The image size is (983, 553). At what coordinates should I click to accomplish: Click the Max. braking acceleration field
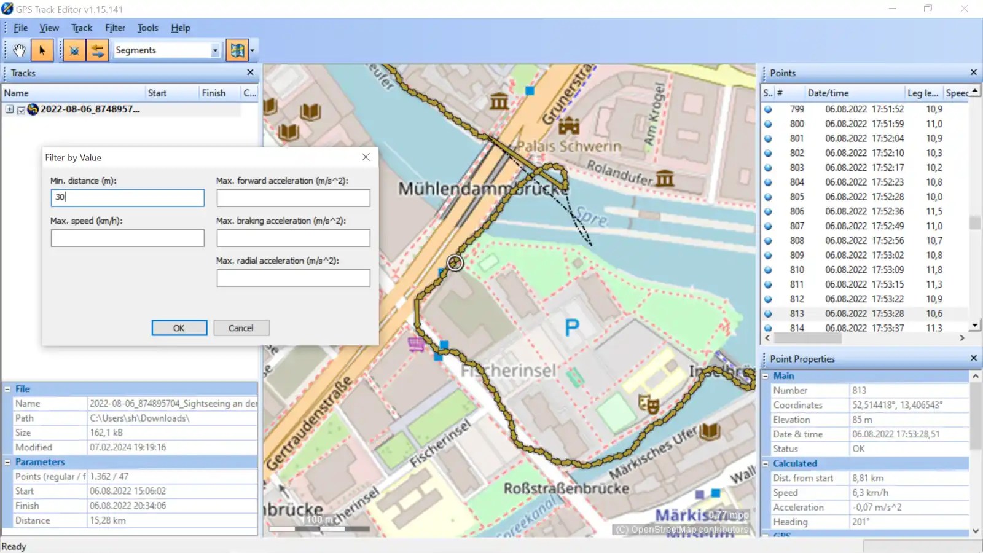(x=293, y=238)
